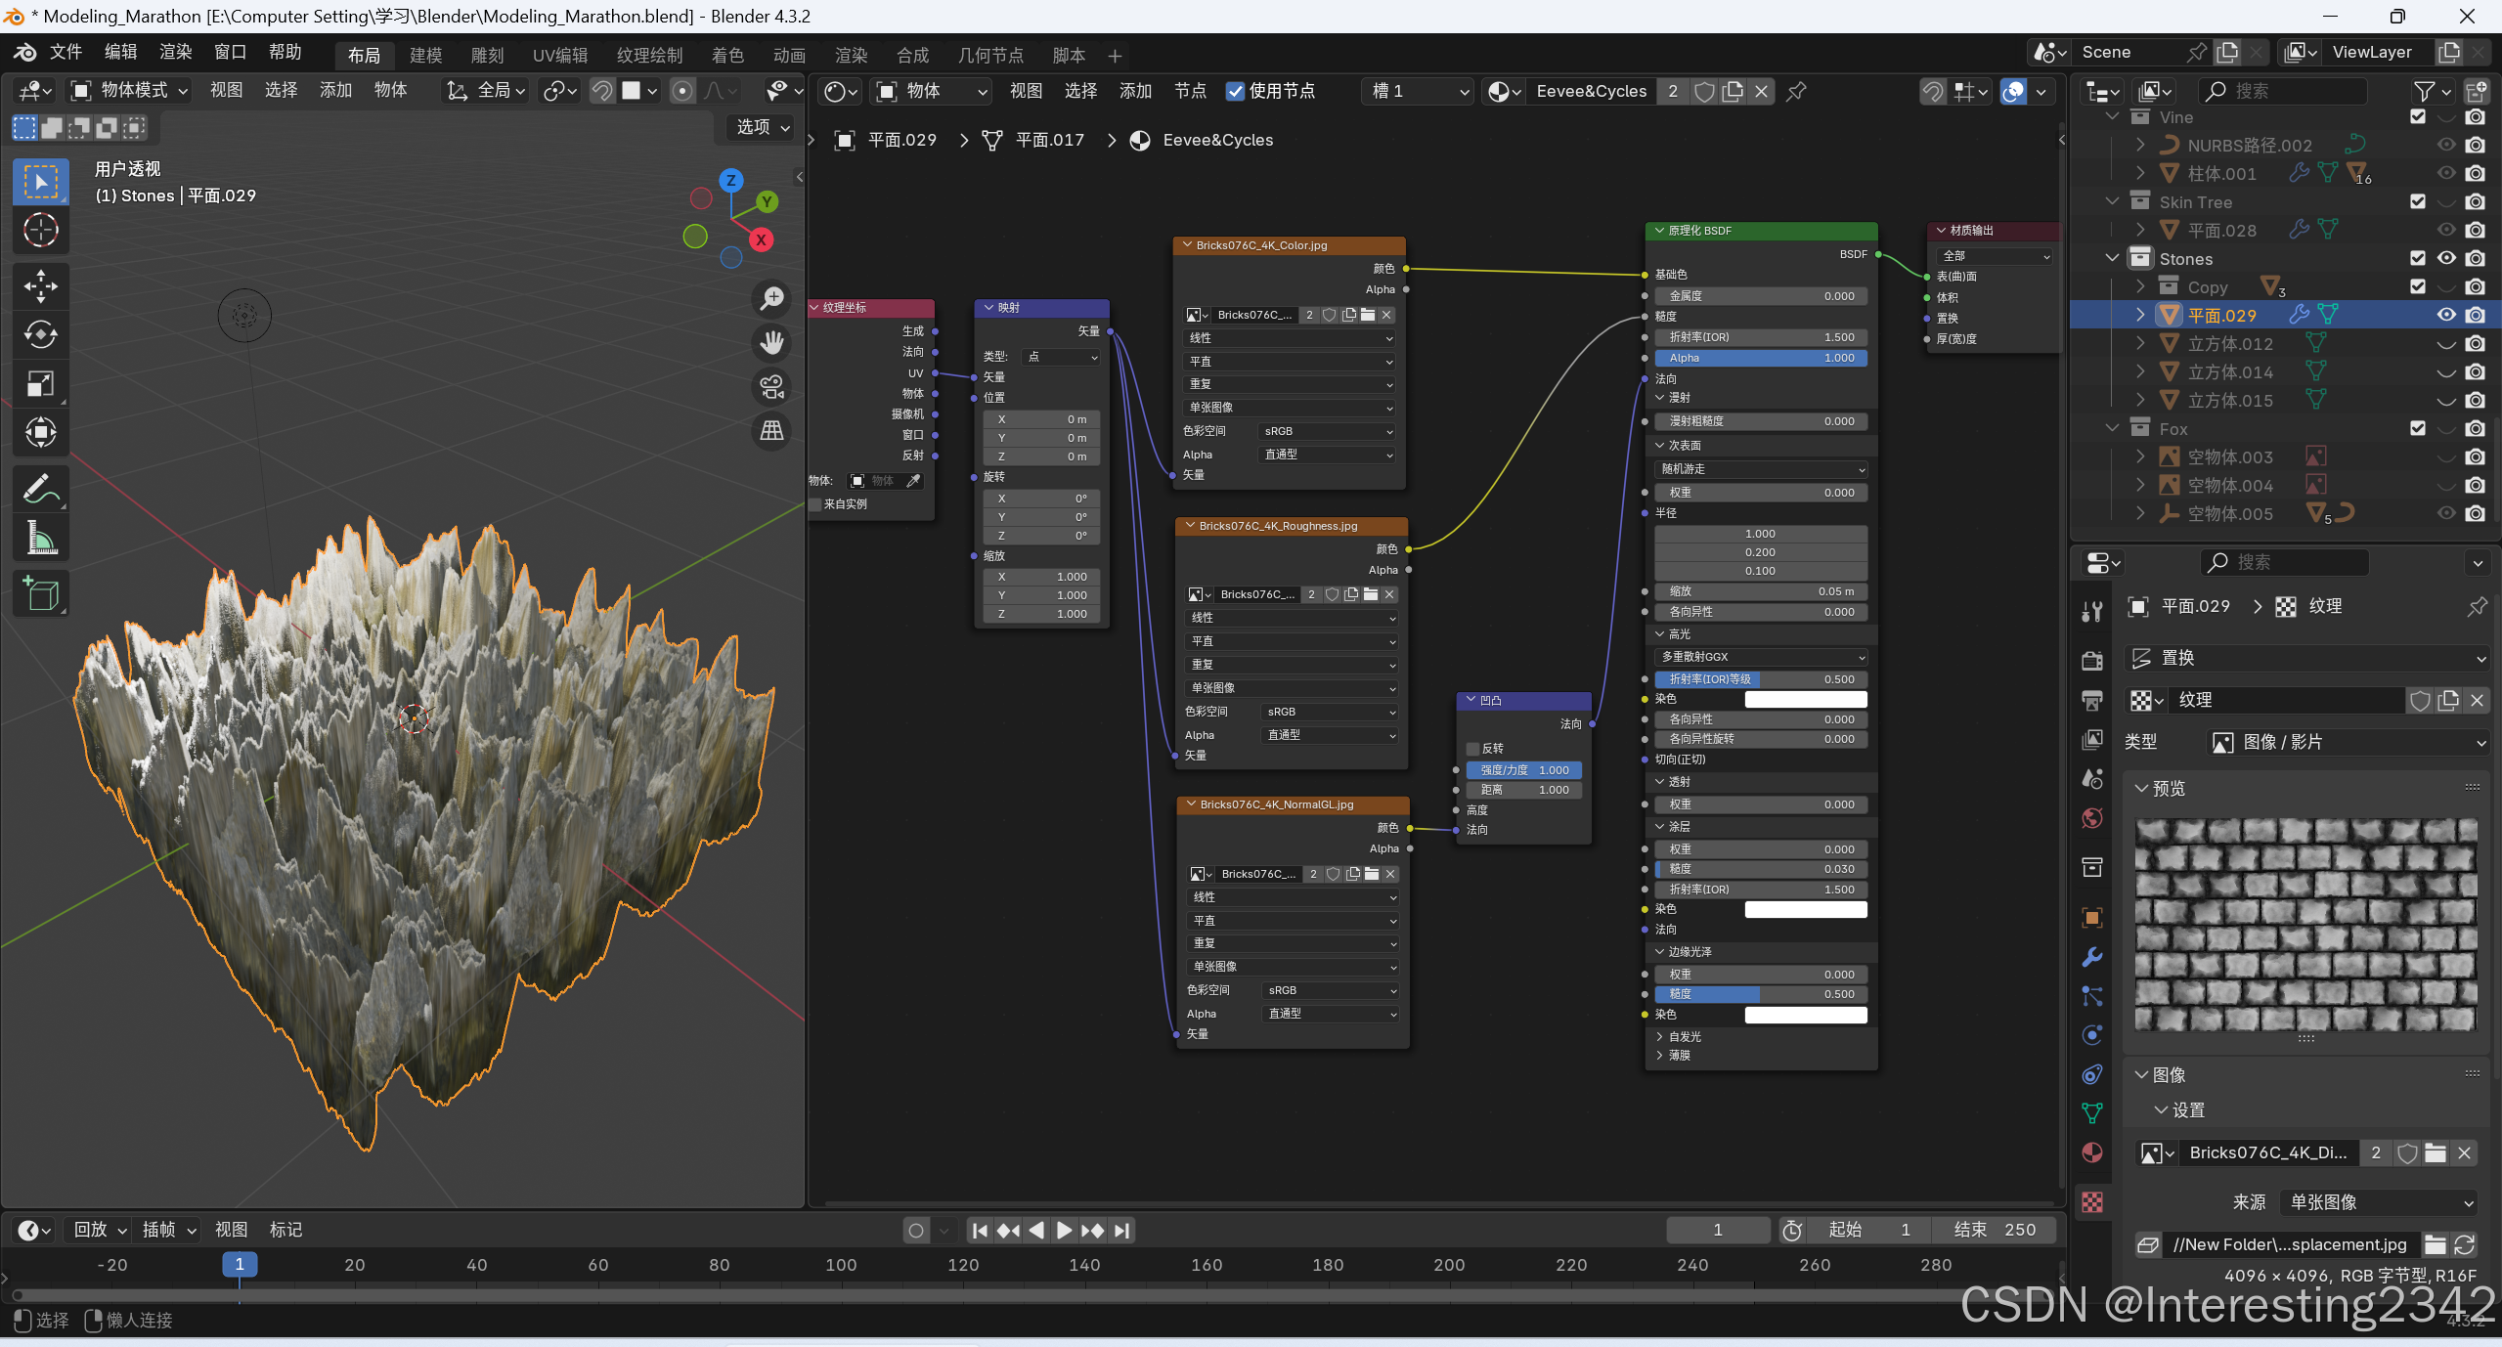Collapse the Stones collection in outliner
This screenshot has width=2502, height=1347.
click(2112, 259)
